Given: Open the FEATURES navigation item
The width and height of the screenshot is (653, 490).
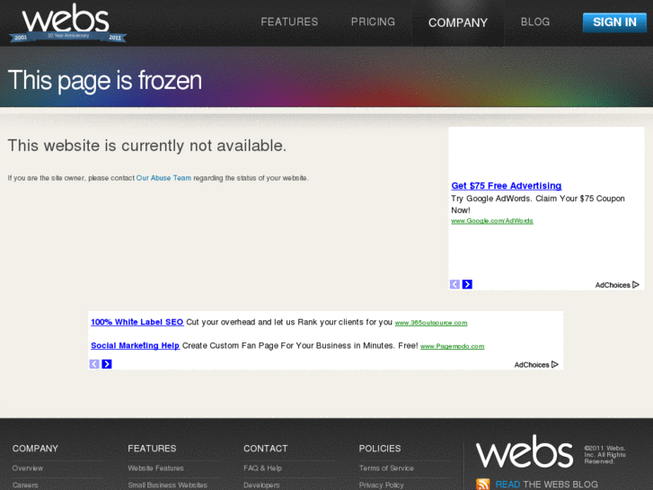Looking at the screenshot, I should [x=289, y=22].
